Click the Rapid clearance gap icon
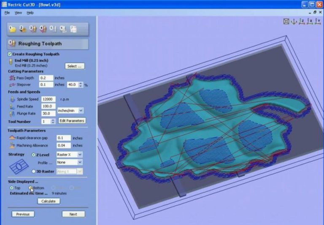The image size is (324, 225). [x=12, y=138]
